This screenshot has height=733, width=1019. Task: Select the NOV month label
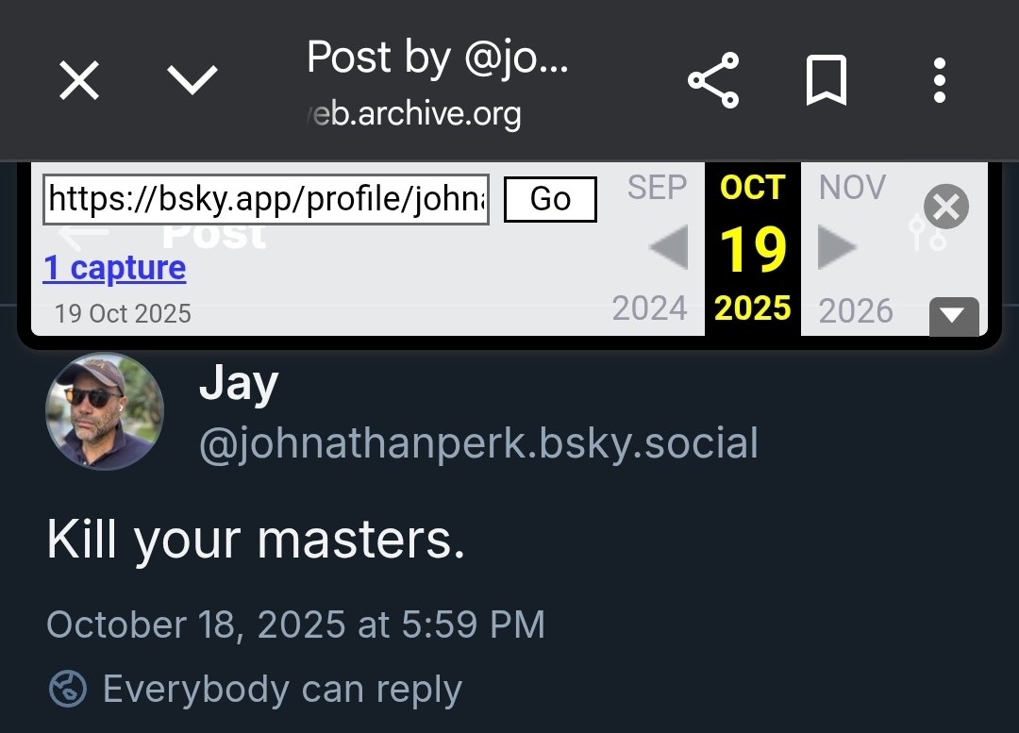(x=852, y=188)
